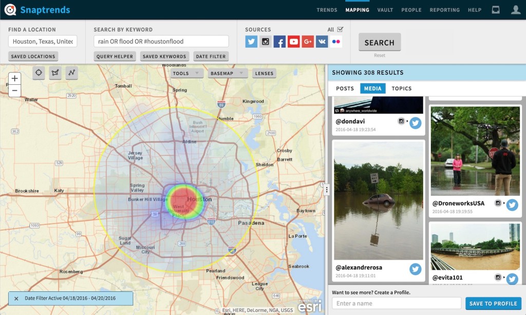Click the @alexandrerosa username
This screenshot has width=526, height=315.
pos(359,267)
